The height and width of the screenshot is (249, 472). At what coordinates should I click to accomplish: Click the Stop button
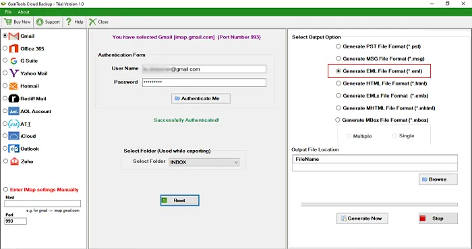pyautogui.click(x=438, y=218)
